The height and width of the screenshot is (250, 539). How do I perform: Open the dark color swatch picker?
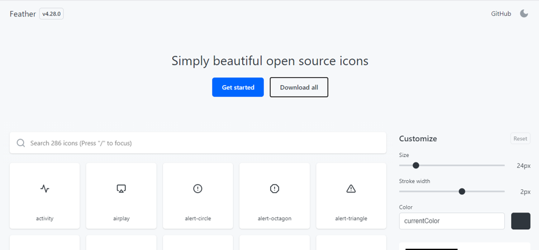point(521,221)
